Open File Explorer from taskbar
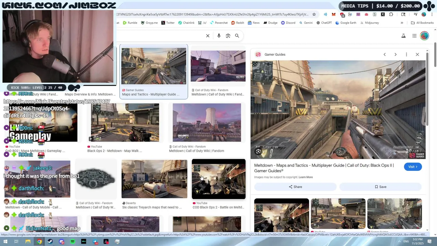 [x=28, y=242]
